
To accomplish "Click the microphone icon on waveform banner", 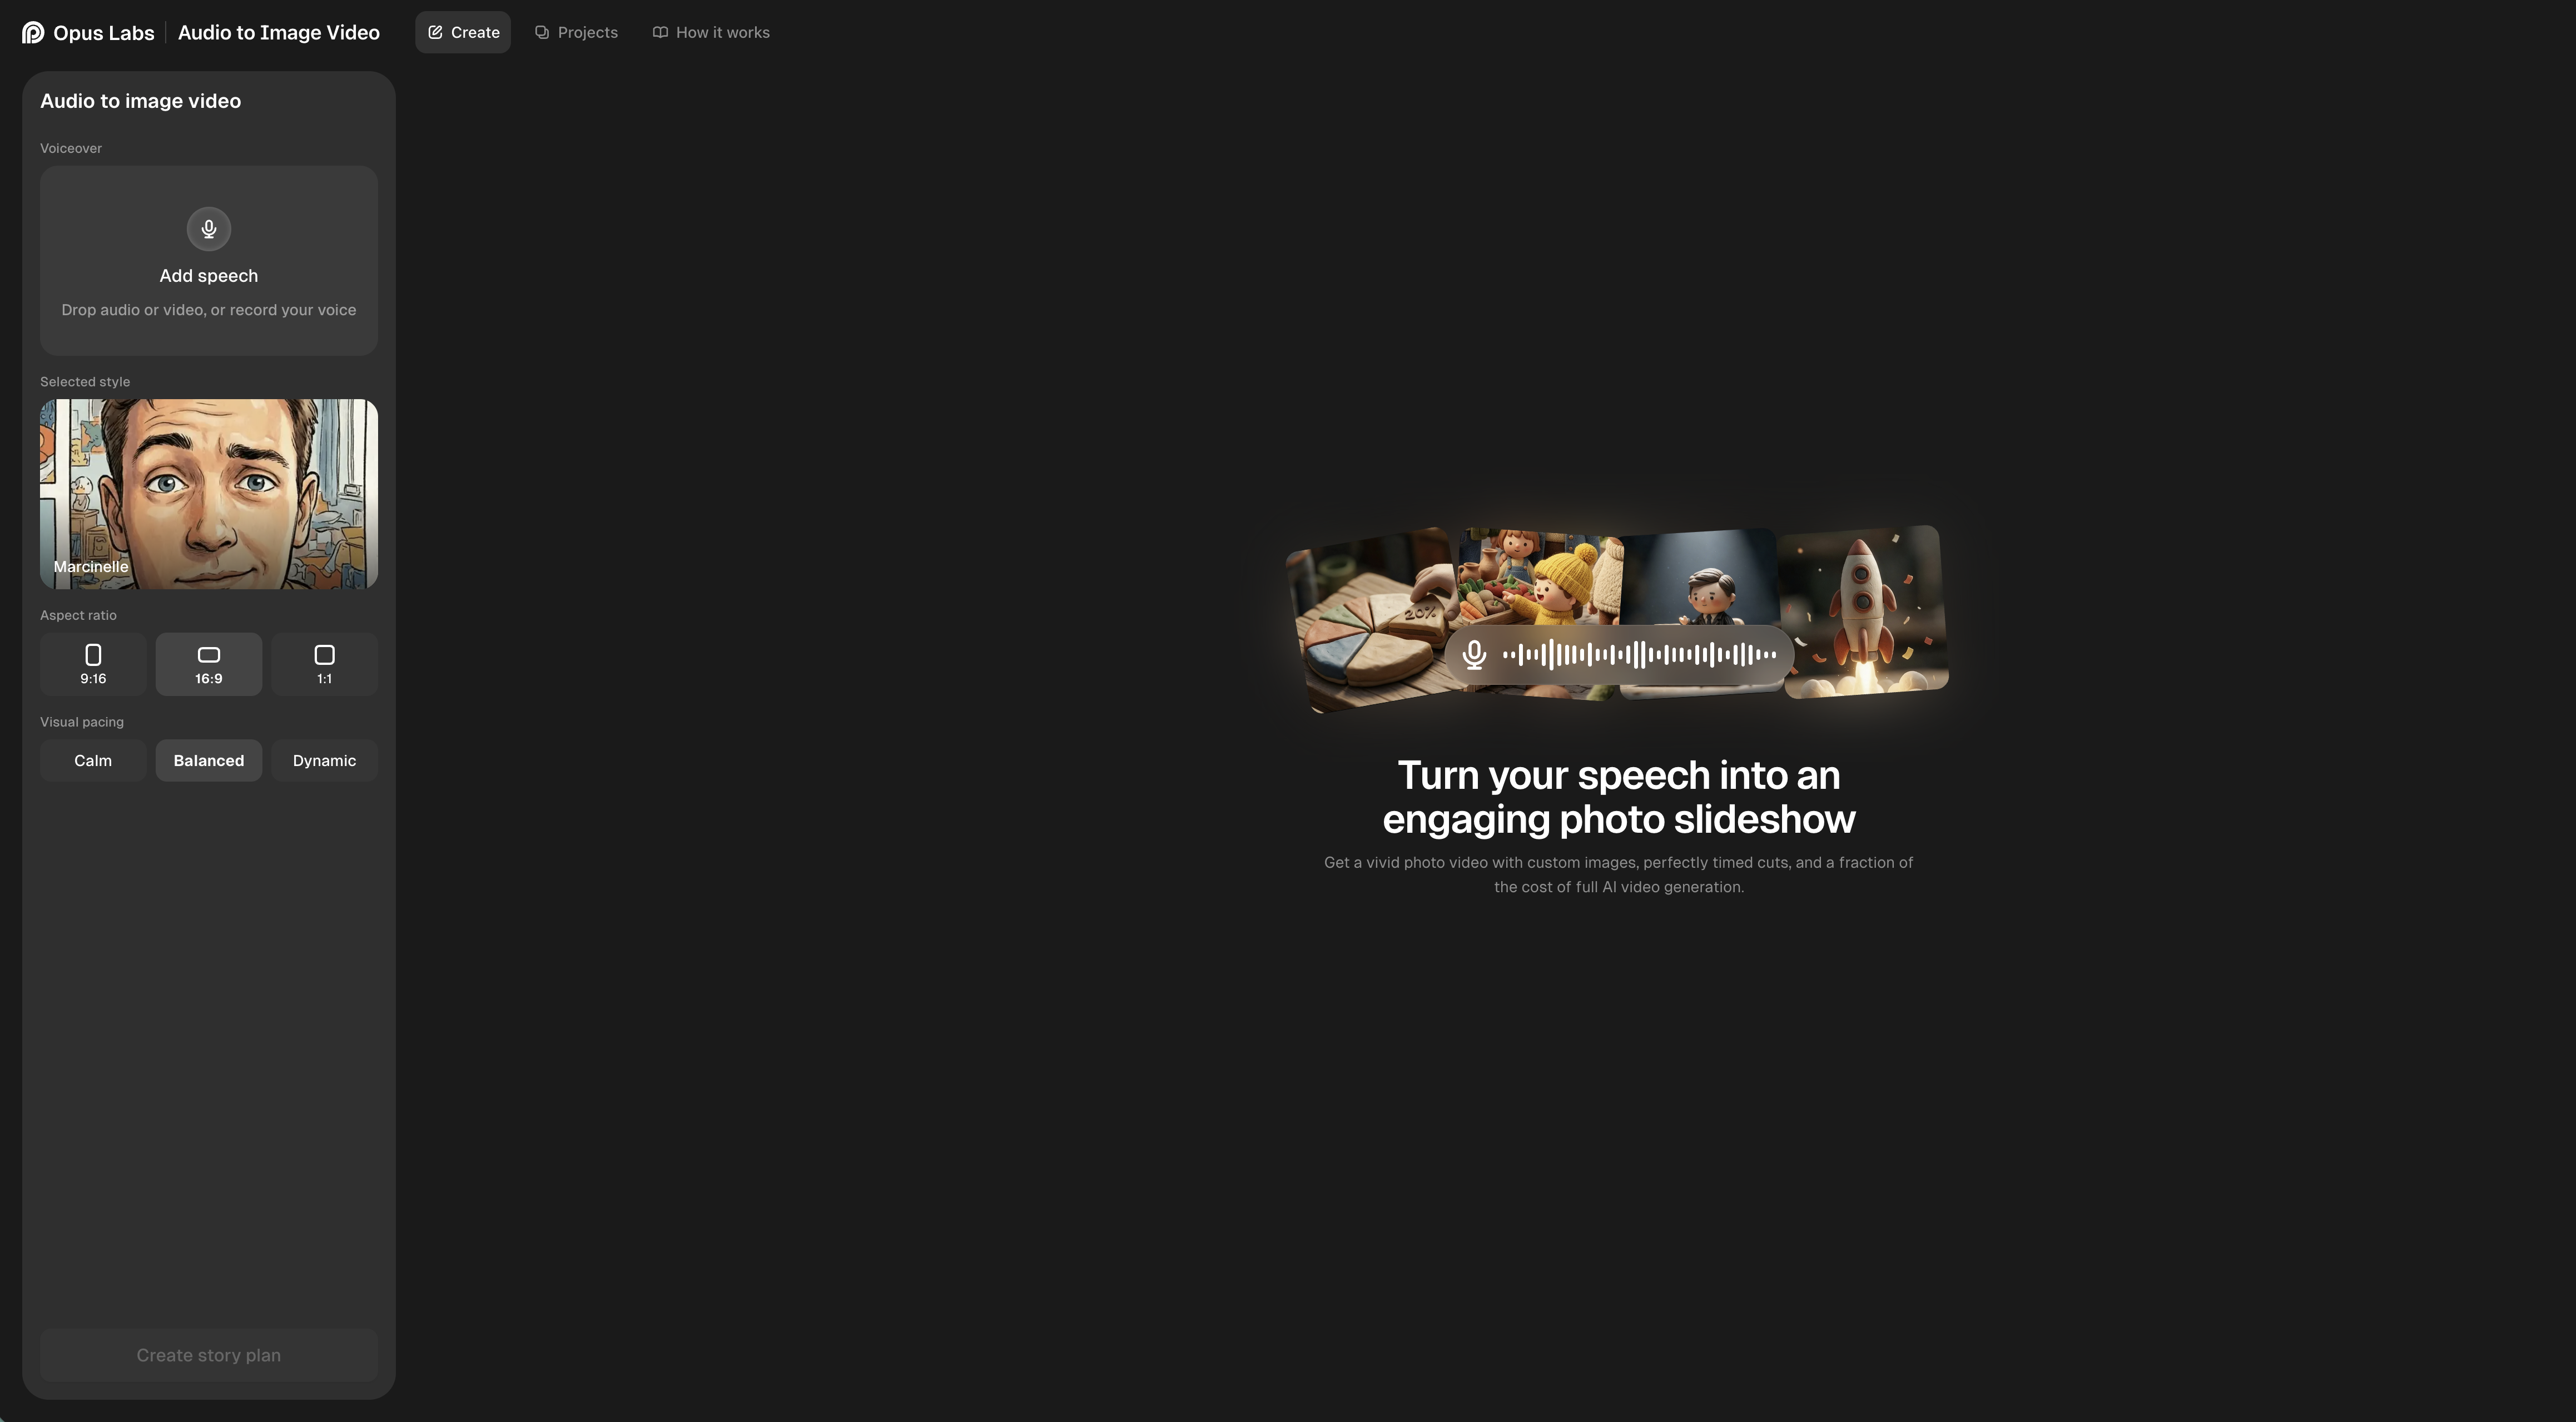I will (x=1474, y=655).
